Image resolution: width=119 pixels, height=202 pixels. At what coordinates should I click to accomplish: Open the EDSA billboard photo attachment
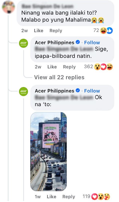click(x=48, y=151)
